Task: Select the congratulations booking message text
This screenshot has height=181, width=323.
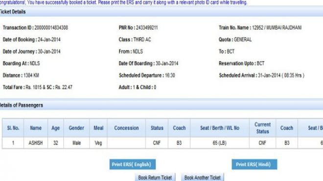Action: [123, 2]
